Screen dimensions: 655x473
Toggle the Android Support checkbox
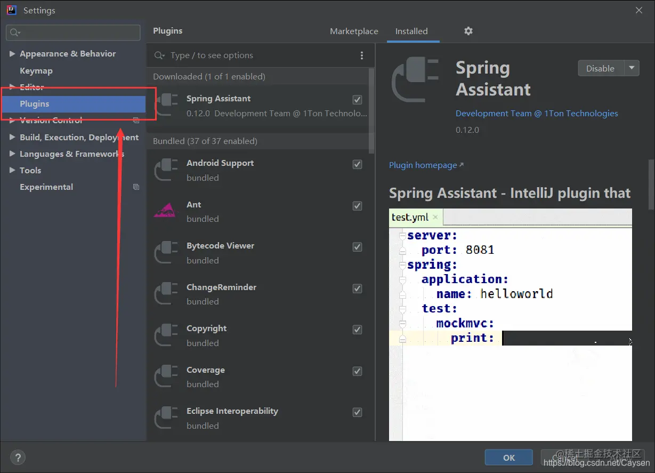tap(358, 164)
